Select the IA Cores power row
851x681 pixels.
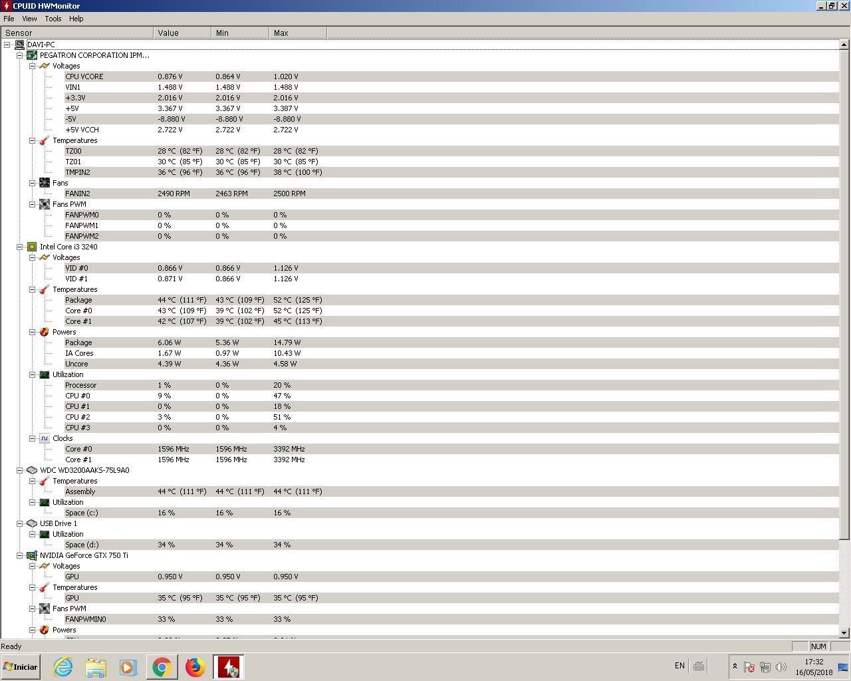[451, 353]
